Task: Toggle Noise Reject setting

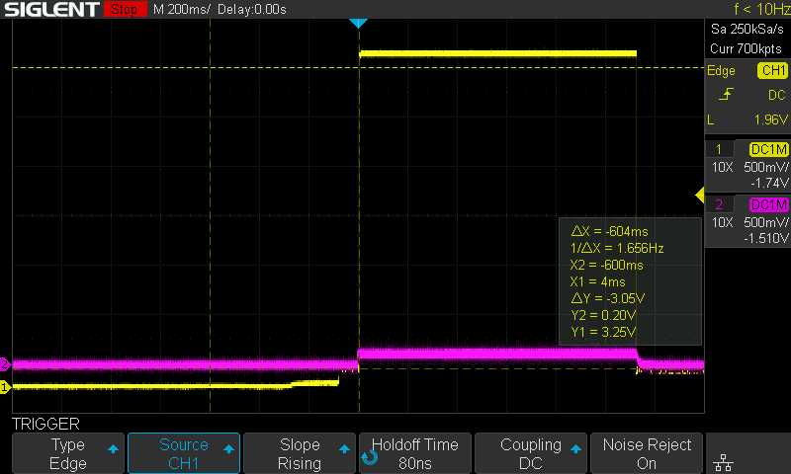Action: tap(647, 454)
